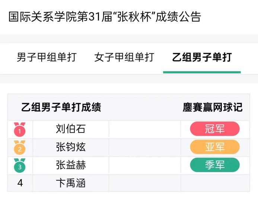Click the 乙组男子单打成绩 table header
The image size is (258, 210).
(61, 108)
